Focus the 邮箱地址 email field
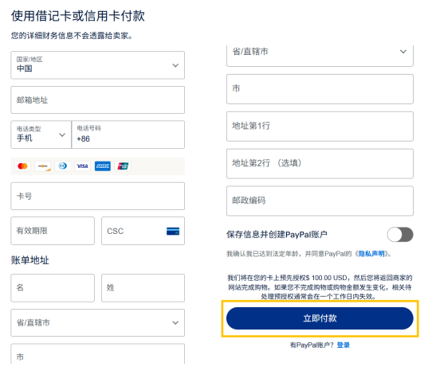 pyautogui.click(x=98, y=99)
